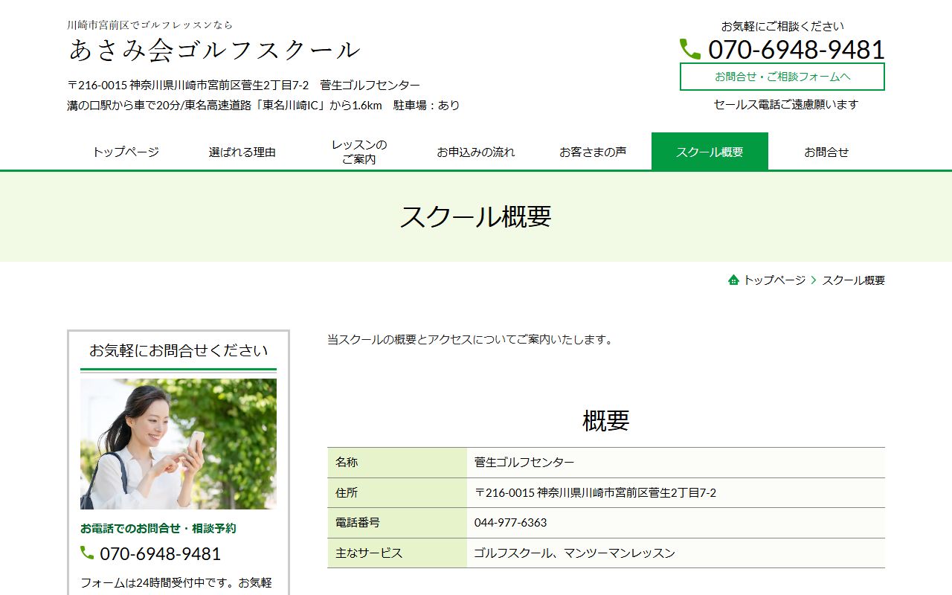
Task: Click sidebar phone number 070-6948-9481
Action: tap(161, 554)
